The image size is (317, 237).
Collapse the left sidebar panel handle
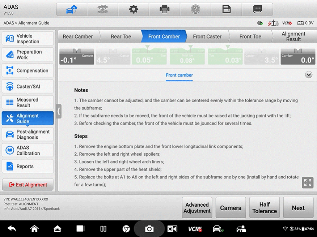[x=59, y=111]
